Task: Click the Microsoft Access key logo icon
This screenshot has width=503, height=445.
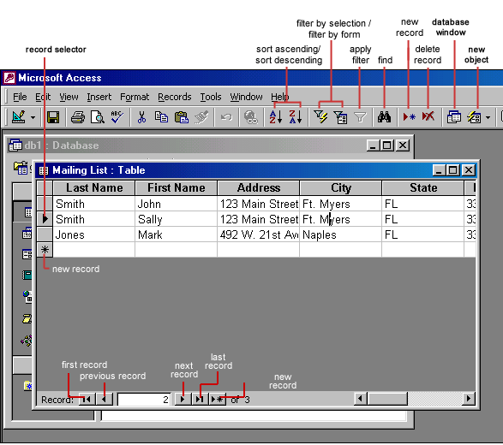Action: [x=9, y=78]
